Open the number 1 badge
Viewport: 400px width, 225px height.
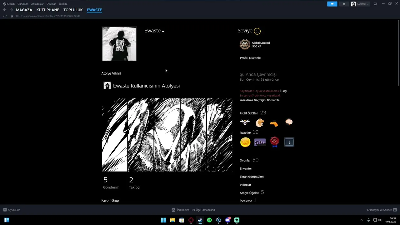pos(289,142)
